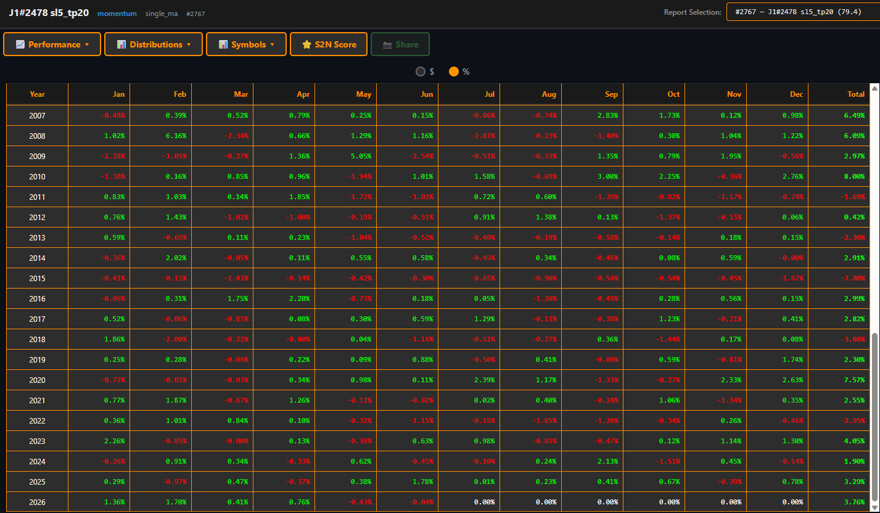The height and width of the screenshot is (513, 880).
Task: Click the Nov column header
Action: 716,94
